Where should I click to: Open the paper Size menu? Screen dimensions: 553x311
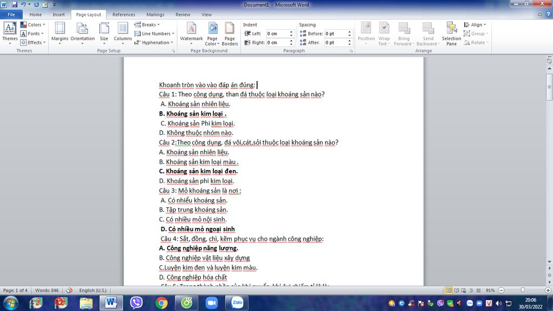pyautogui.click(x=104, y=33)
